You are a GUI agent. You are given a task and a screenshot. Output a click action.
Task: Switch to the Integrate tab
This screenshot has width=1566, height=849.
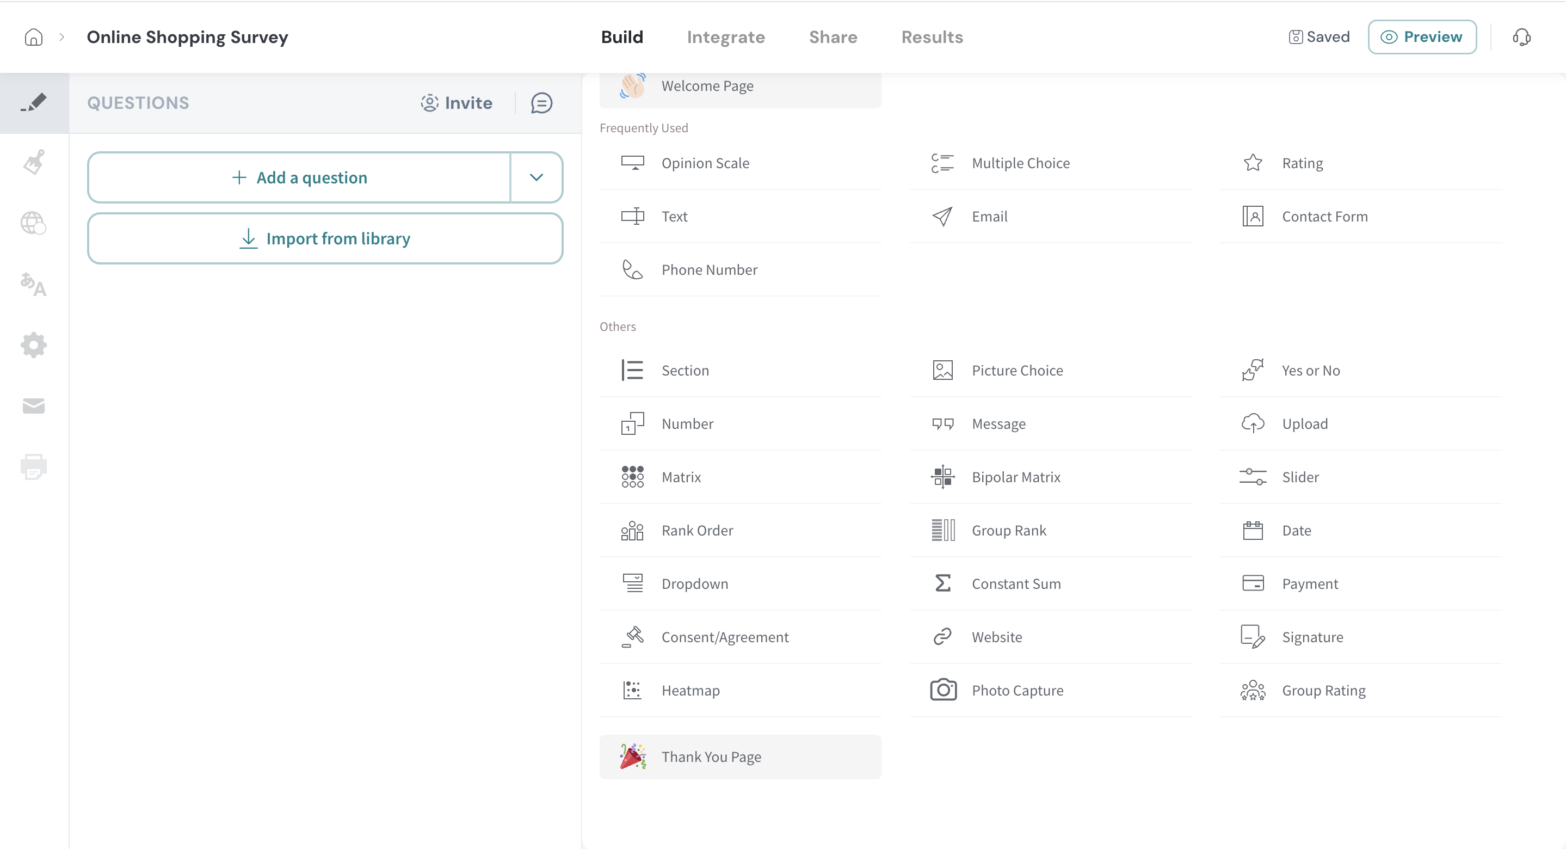[x=725, y=37]
